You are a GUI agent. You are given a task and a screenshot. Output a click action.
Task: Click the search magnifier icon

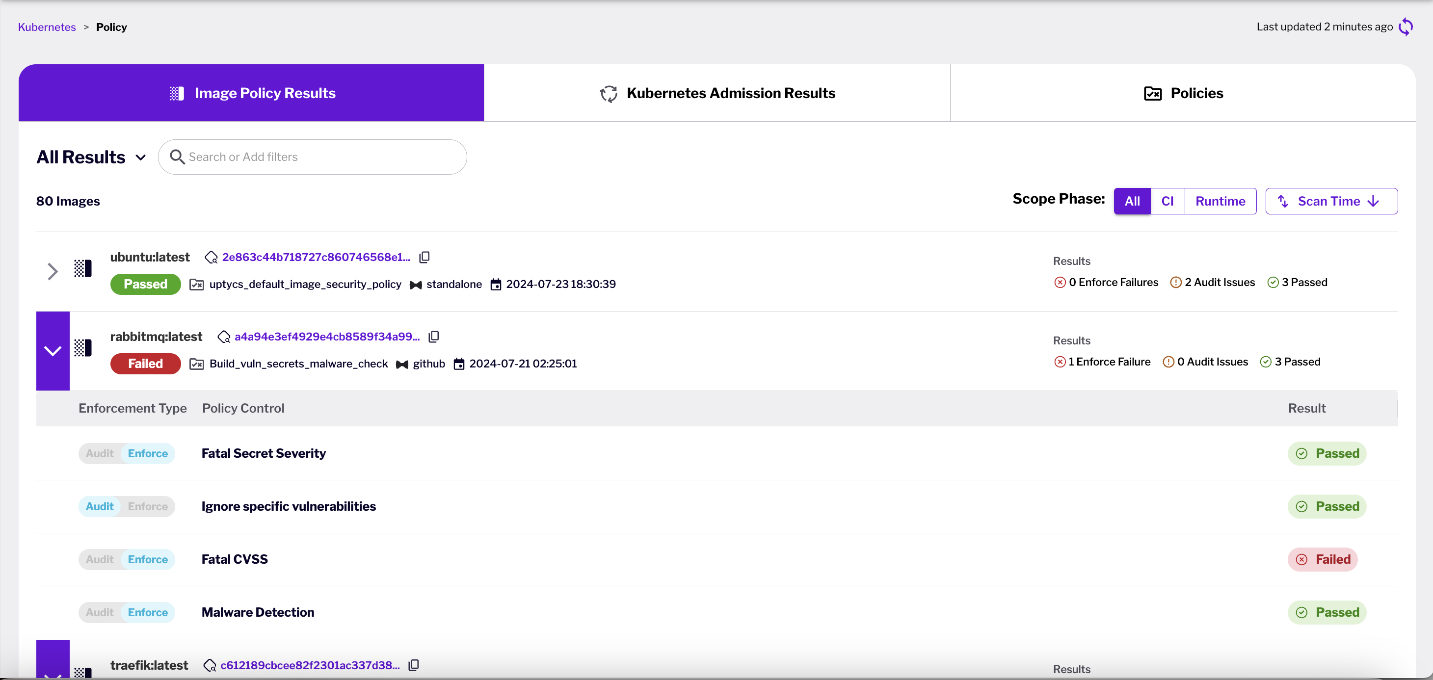(177, 157)
